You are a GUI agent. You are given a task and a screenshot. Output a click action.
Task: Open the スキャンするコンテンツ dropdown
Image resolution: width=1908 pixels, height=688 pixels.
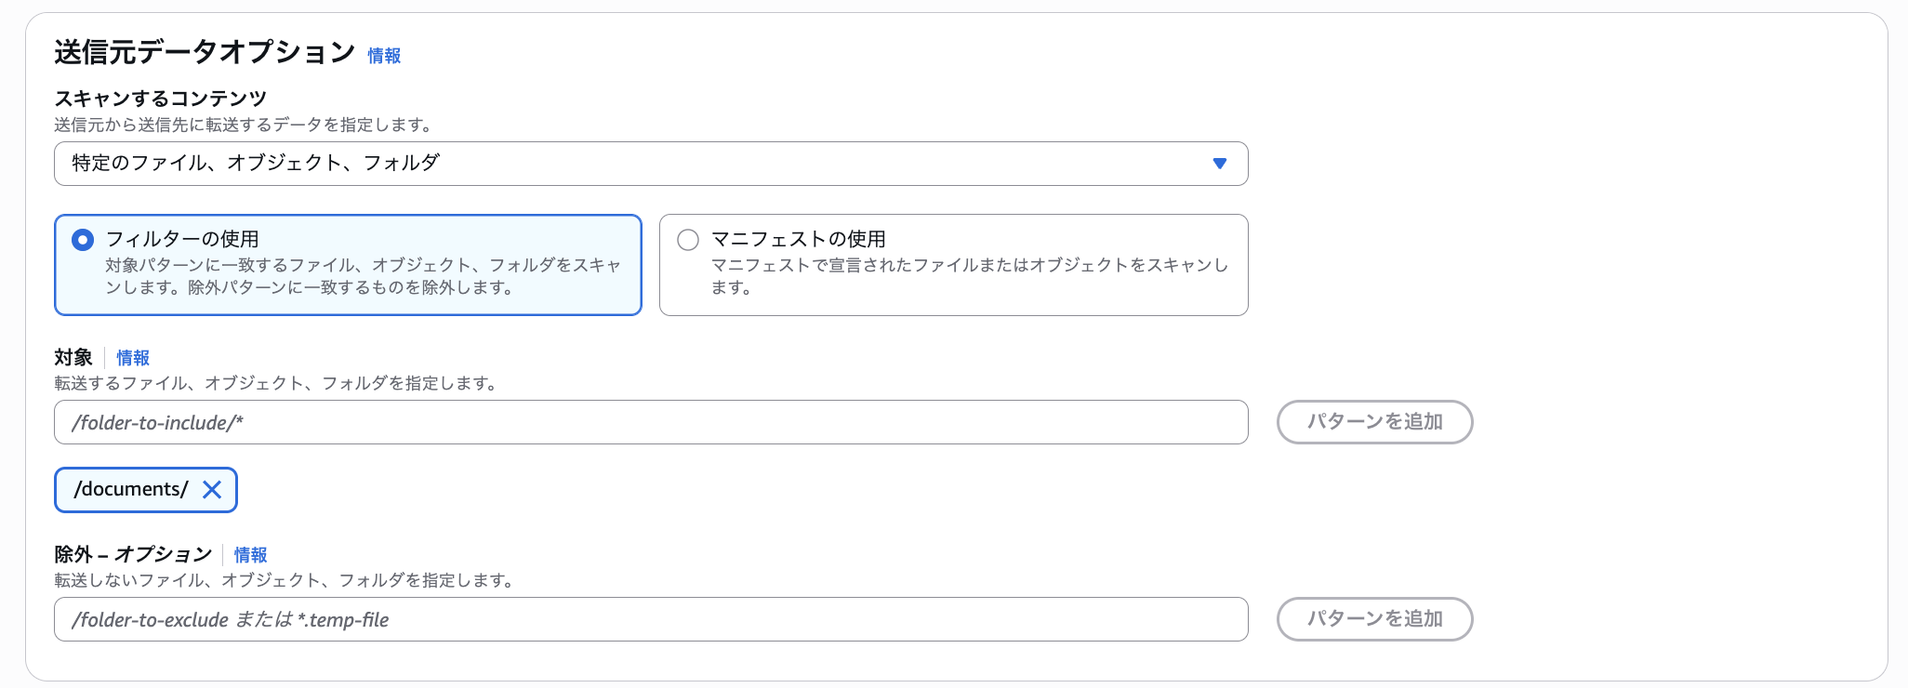pyautogui.click(x=651, y=164)
